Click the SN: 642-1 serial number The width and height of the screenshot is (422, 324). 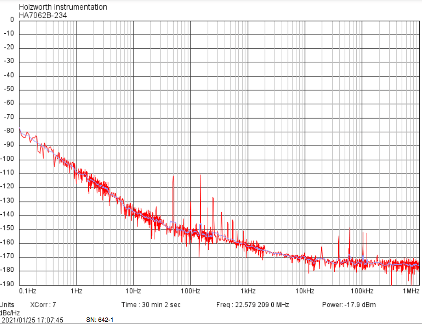(x=99, y=320)
